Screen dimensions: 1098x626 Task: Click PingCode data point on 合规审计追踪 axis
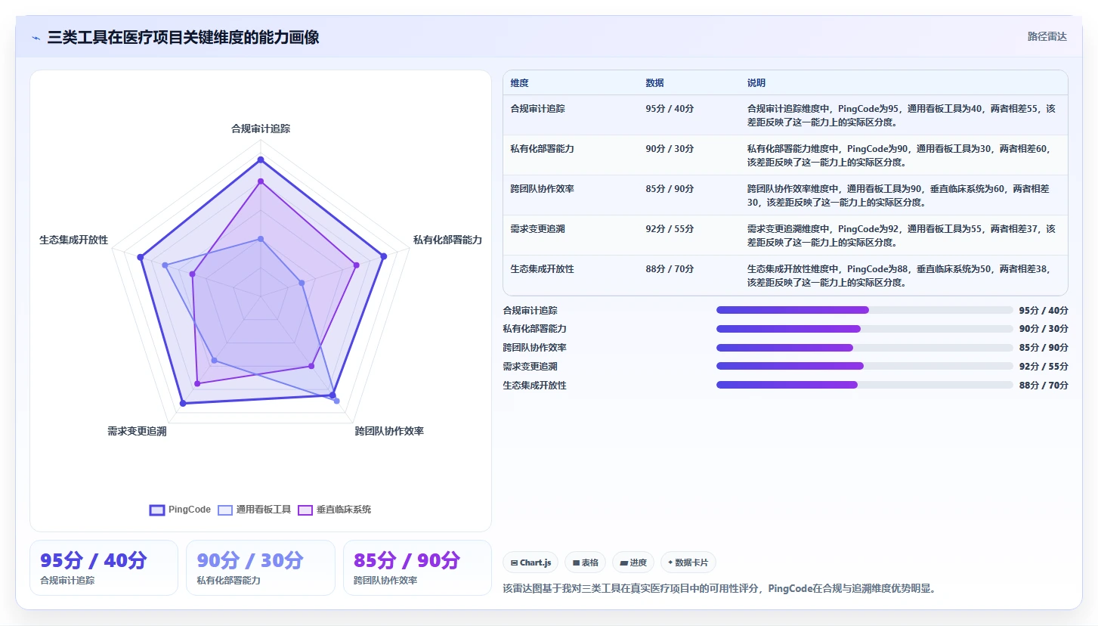[x=261, y=160]
